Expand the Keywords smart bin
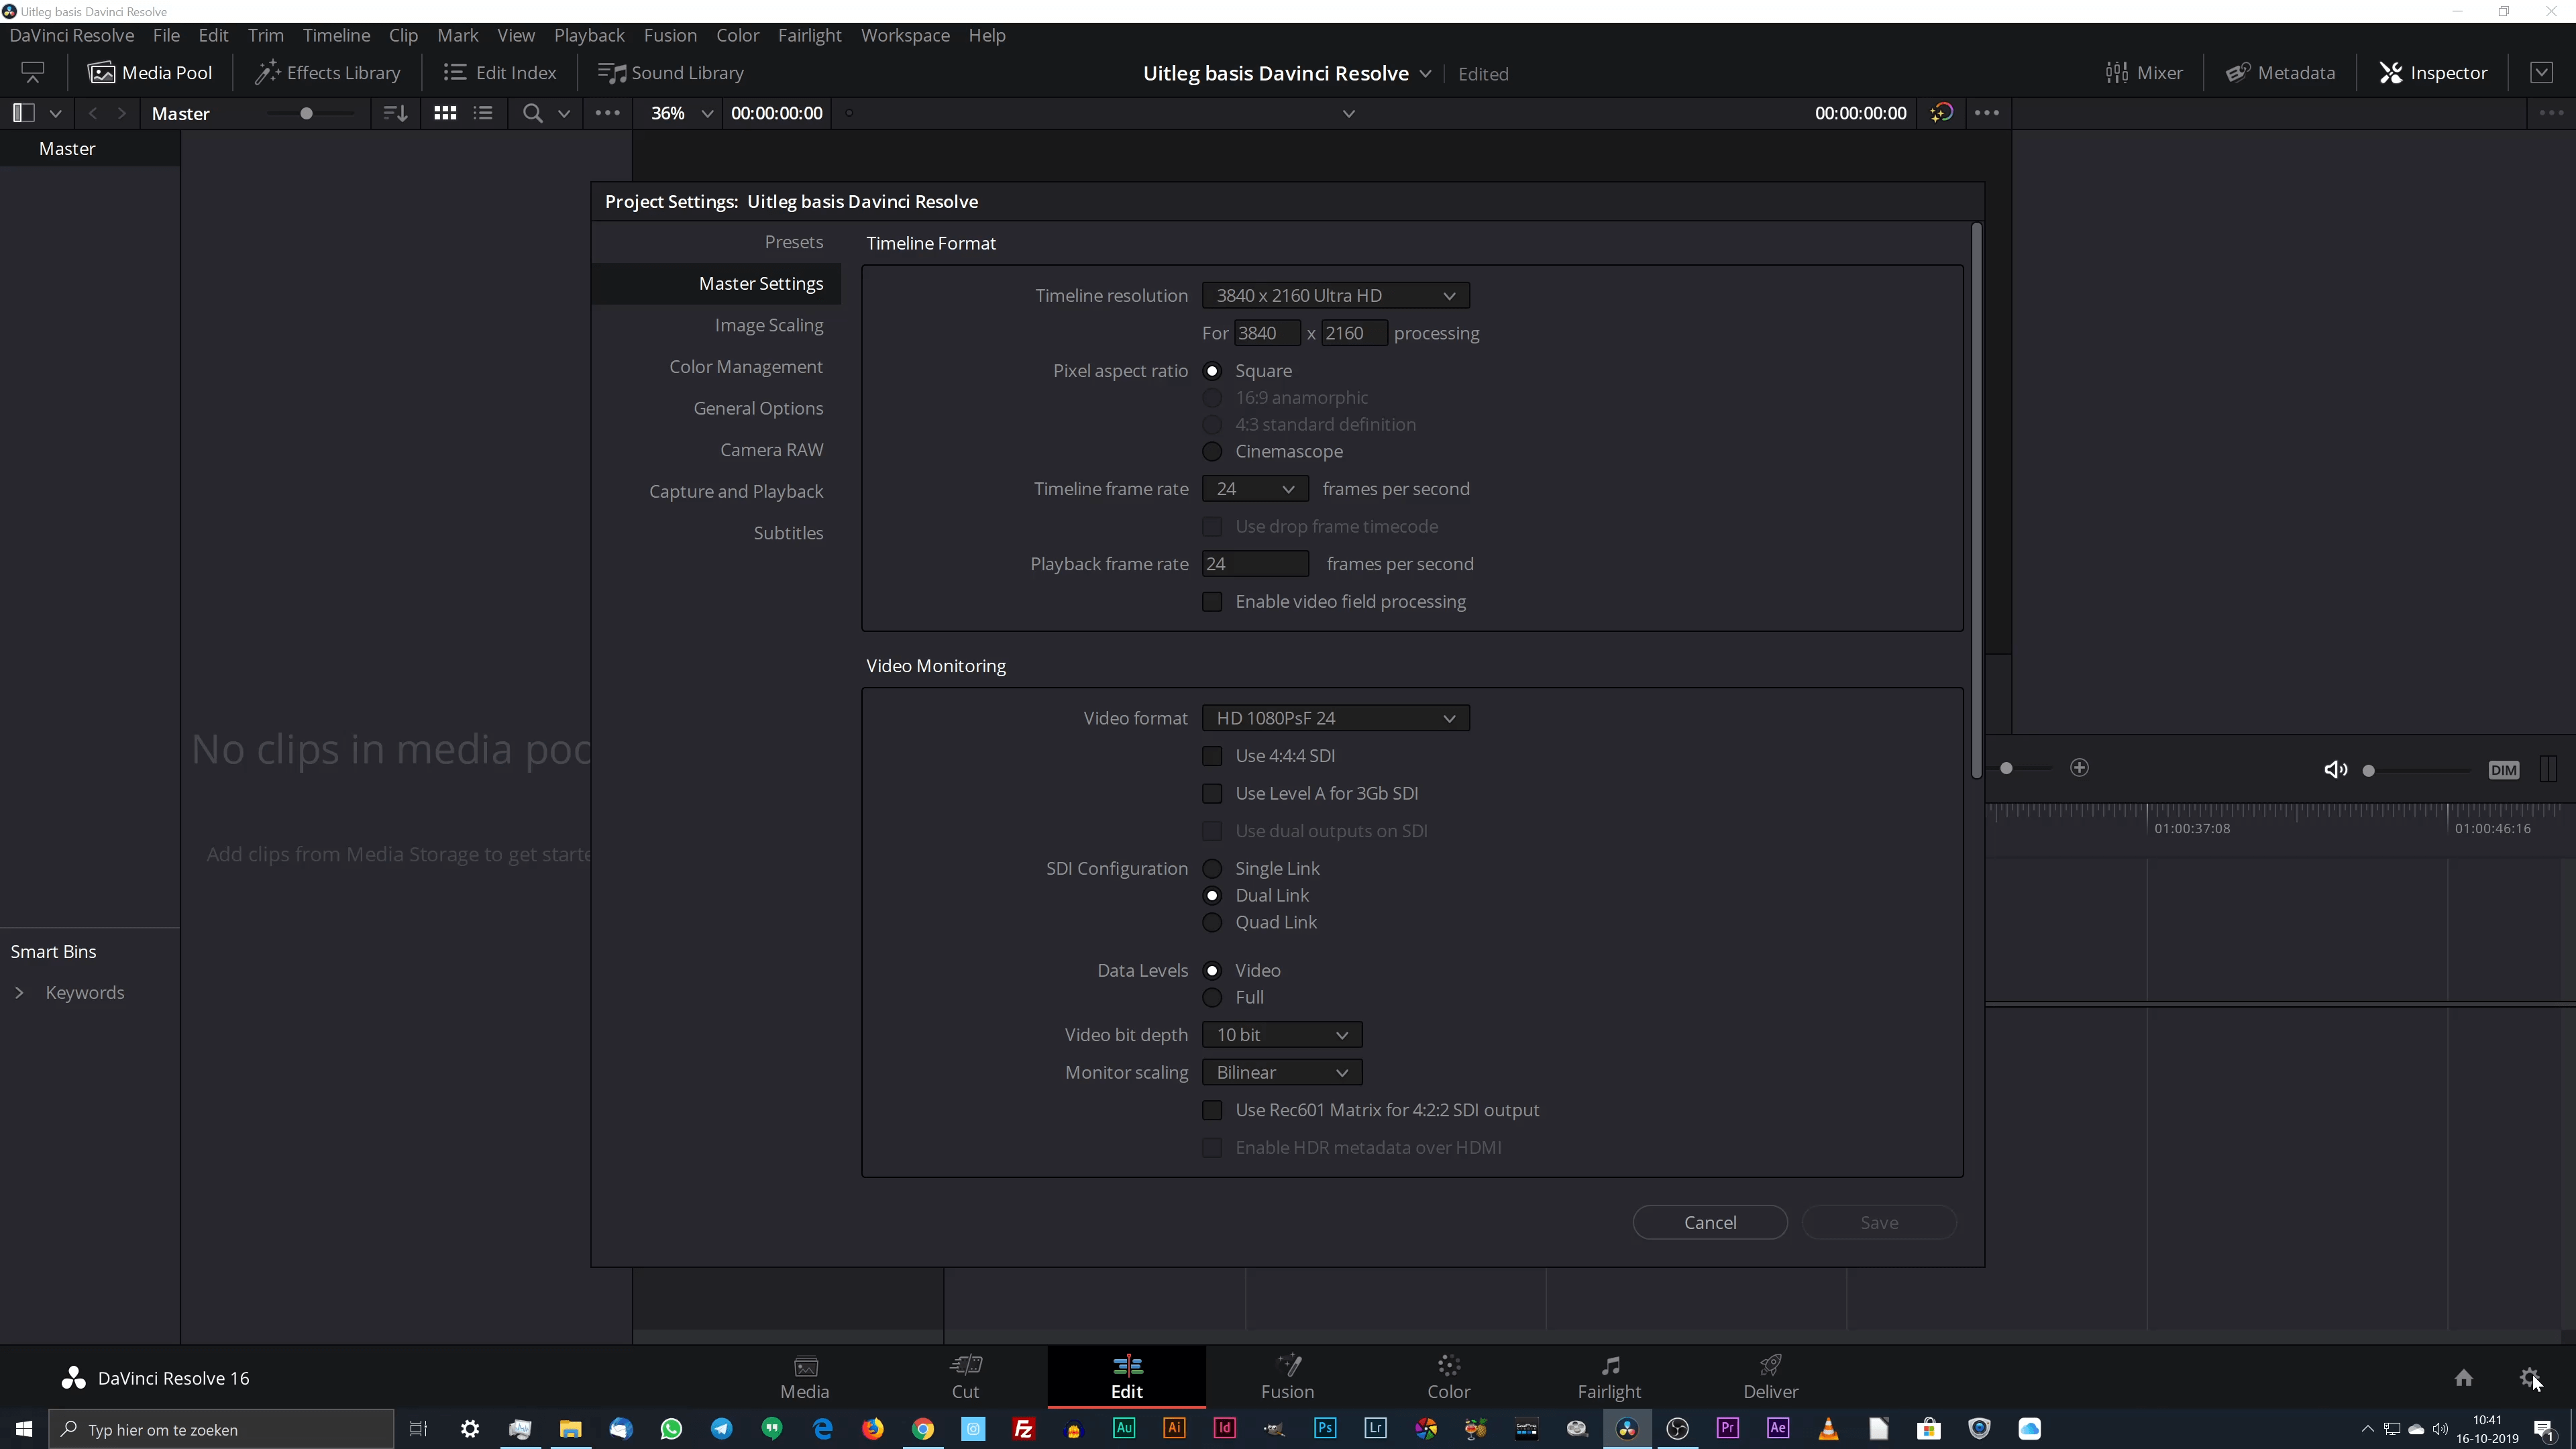Image resolution: width=2576 pixels, height=1449 pixels. (x=19, y=992)
